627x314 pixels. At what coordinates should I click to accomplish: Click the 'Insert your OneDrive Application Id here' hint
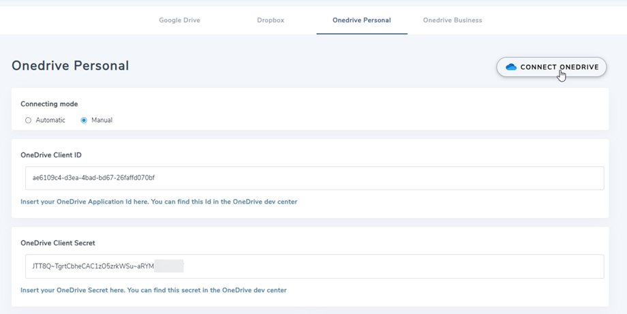159,202
